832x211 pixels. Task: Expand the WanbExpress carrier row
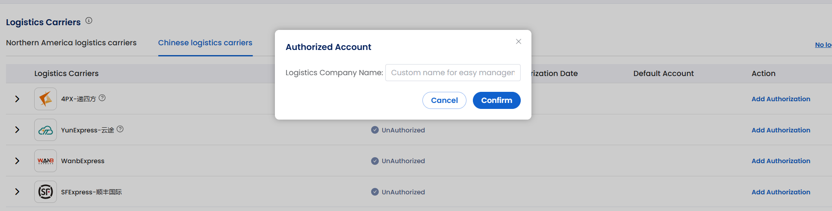(17, 161)
